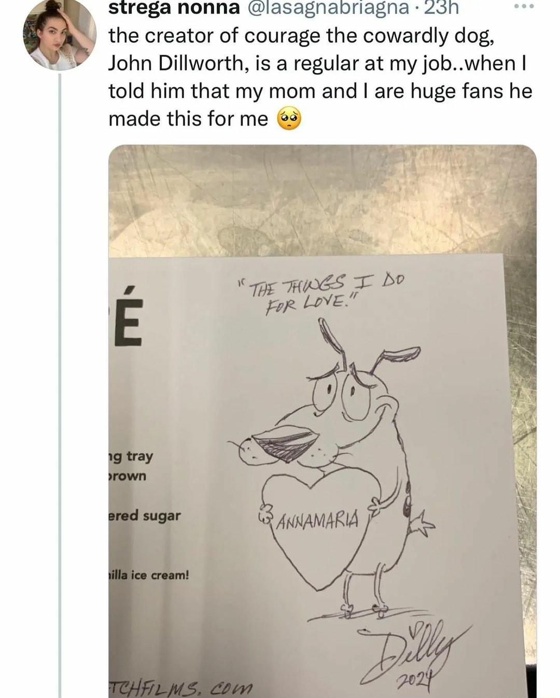This screenshot has width=560, height=698.
Task: Click the recipe text 'ered sugar'
Action: tap(144, 516)
